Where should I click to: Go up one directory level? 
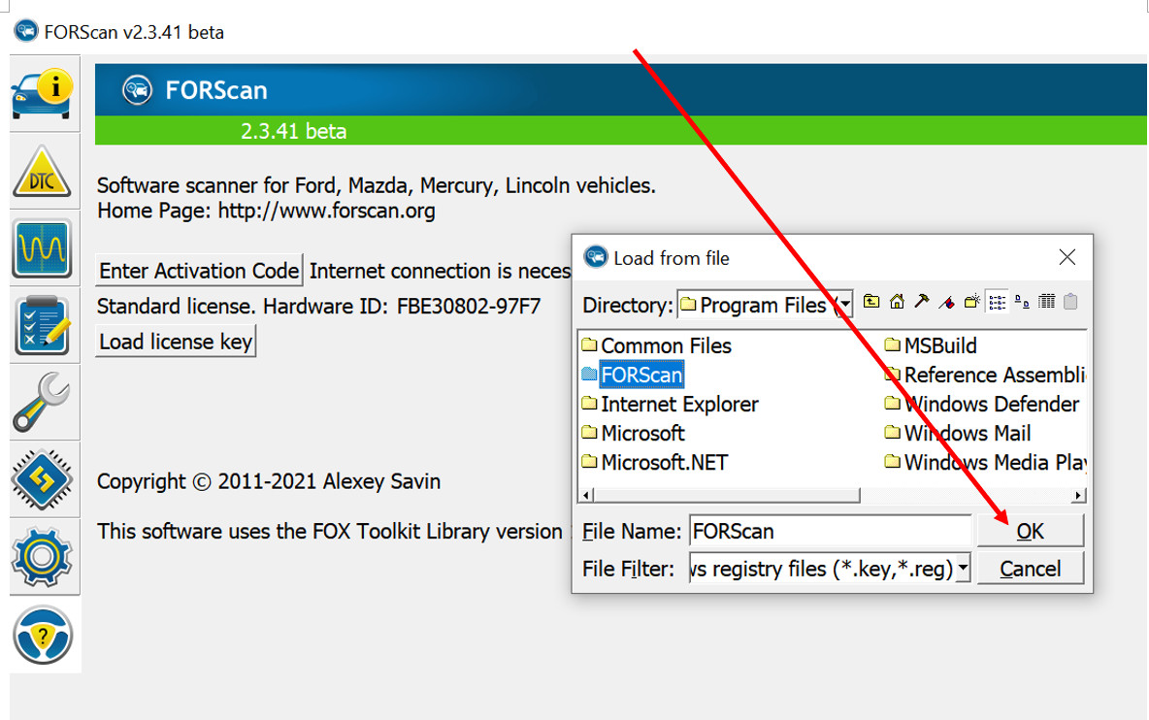click(x=871, y=303)
